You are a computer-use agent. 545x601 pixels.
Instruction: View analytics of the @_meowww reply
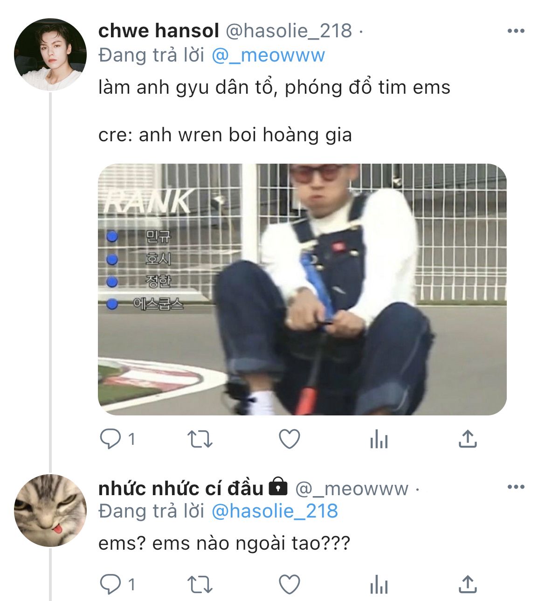pyautogui.click(x=379, y=585)
